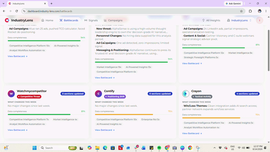Click the Watchmycompetitor card title
Screen dimensions: 270x152
32,91
